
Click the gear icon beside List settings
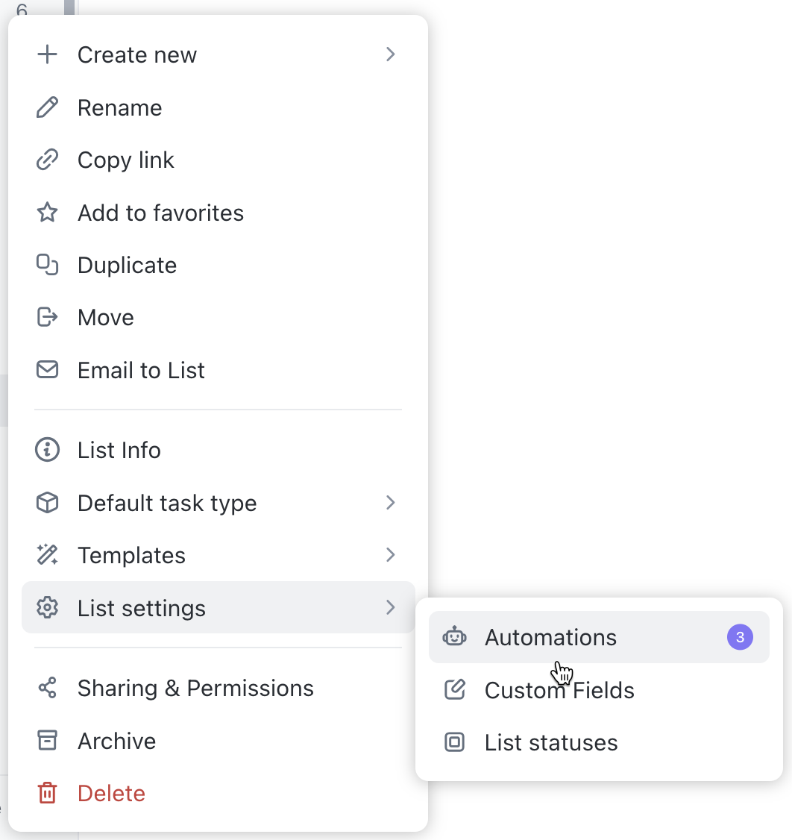click(47, 608)
